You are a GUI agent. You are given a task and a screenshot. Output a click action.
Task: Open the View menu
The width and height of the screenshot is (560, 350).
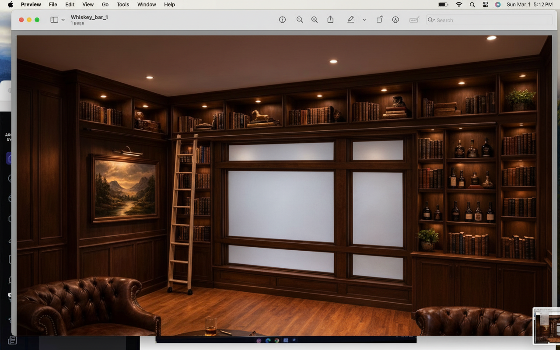(x=88, y=4)
